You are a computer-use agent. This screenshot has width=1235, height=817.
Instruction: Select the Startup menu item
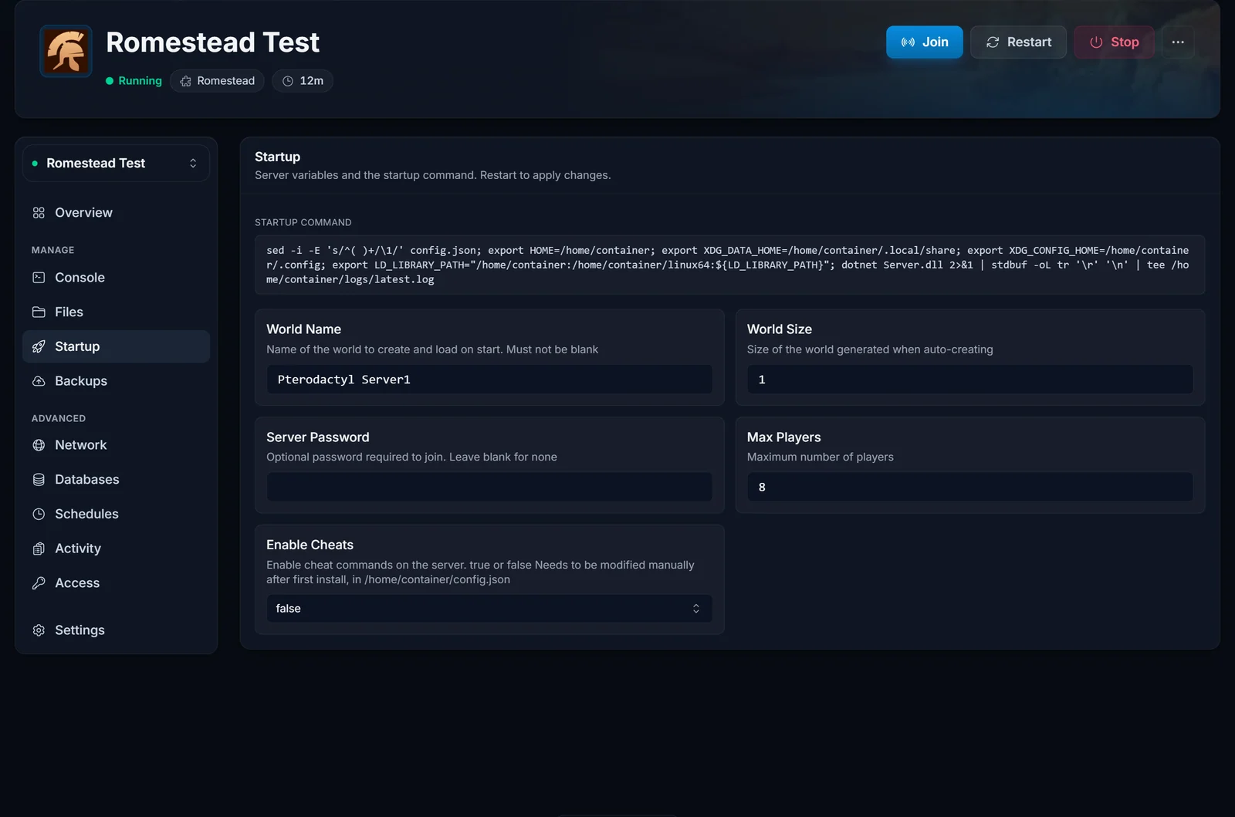click(x=116, y=347)
